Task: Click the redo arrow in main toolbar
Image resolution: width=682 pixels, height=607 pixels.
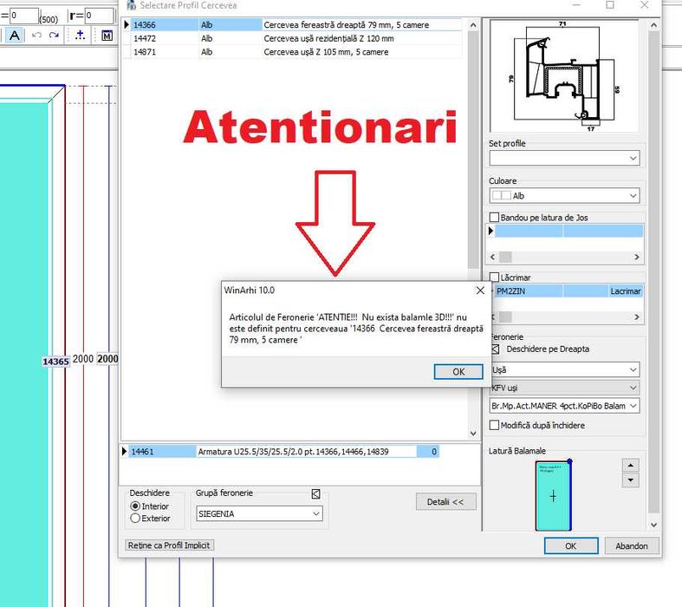Action: [54, 36]
